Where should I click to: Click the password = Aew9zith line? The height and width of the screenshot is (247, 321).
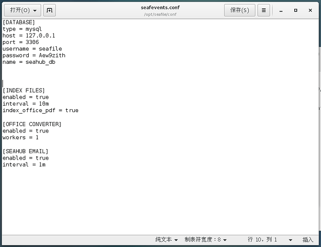pyautogui.click(x=34, y=55)
